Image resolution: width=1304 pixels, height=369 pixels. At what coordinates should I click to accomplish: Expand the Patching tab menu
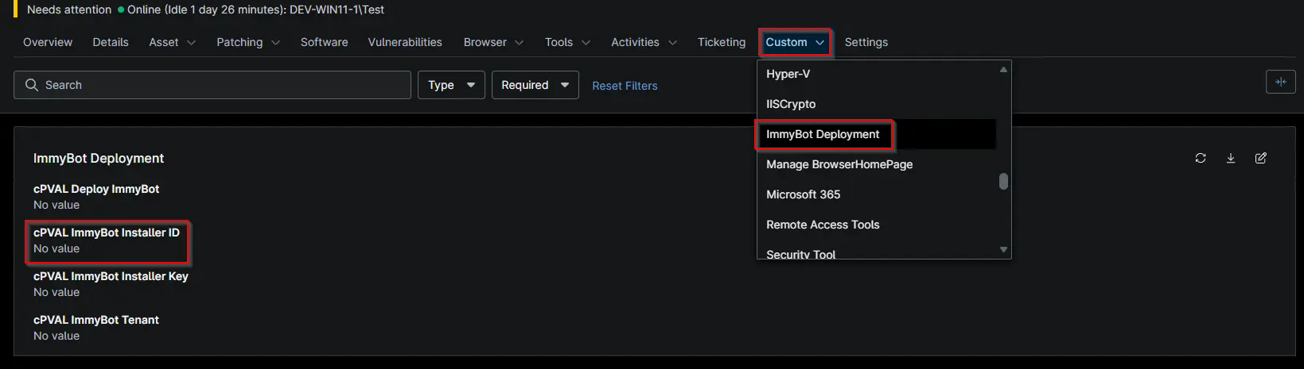(248, 42)
